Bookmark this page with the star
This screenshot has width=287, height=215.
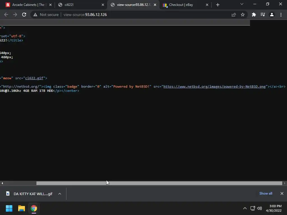click(x=243, y=15)
